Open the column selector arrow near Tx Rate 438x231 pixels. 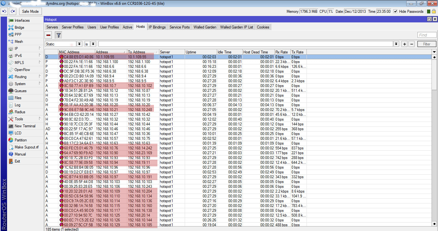coord(434,52)
